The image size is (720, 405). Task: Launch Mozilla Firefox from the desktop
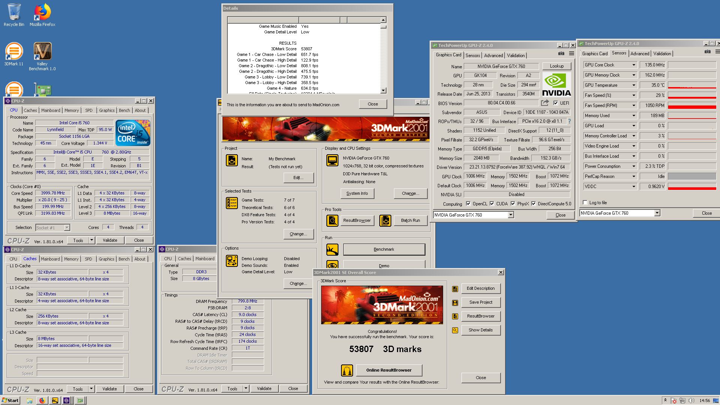pos(42,15)
